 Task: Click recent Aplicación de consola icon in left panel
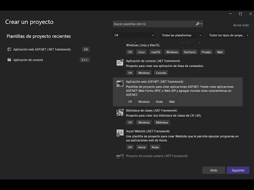coord(9,60)
